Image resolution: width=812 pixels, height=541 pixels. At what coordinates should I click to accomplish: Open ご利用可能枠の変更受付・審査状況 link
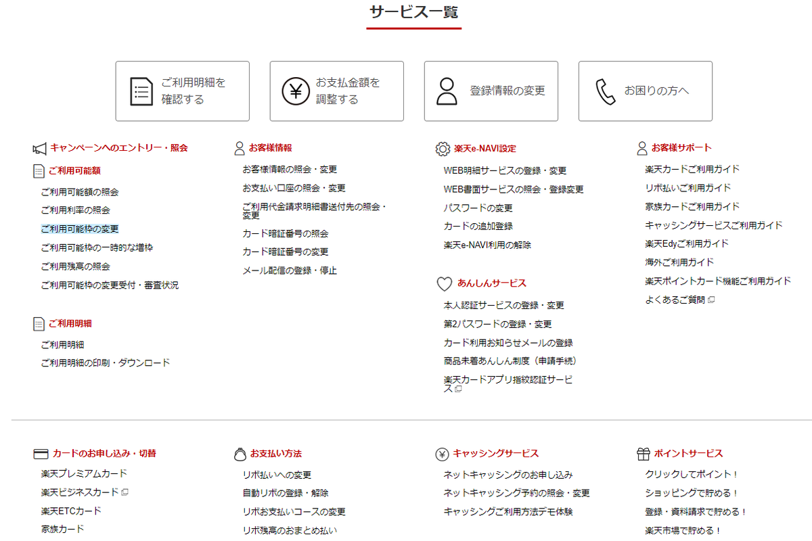[110, 285]
